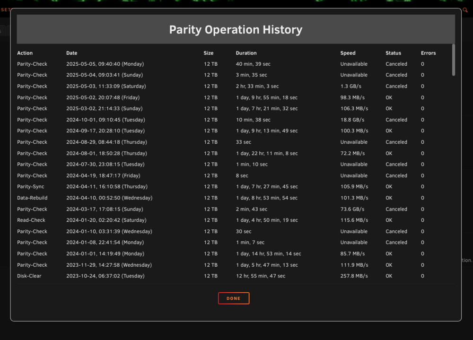Click speed value 111.9 MB/s
The image size is (473, 340).
(x=354, y=265)
